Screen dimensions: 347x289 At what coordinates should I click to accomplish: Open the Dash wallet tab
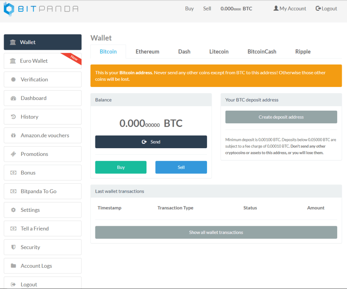pos(184,51)
